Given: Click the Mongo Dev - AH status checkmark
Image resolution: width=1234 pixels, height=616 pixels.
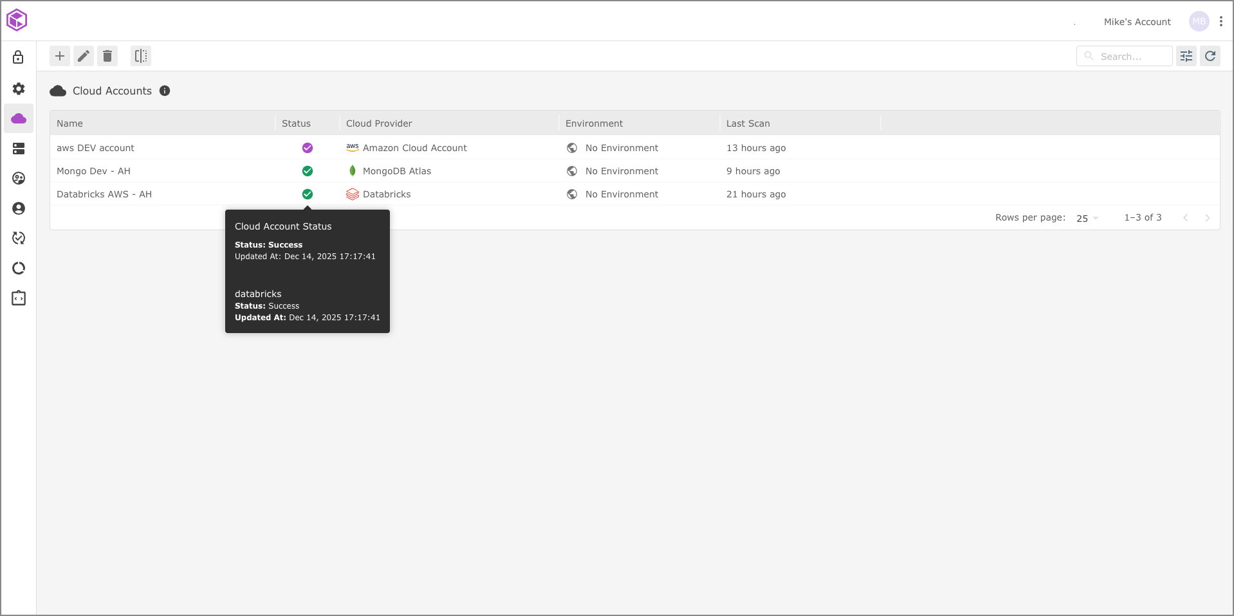Looking at the screenshot, I should pos(308,171).
